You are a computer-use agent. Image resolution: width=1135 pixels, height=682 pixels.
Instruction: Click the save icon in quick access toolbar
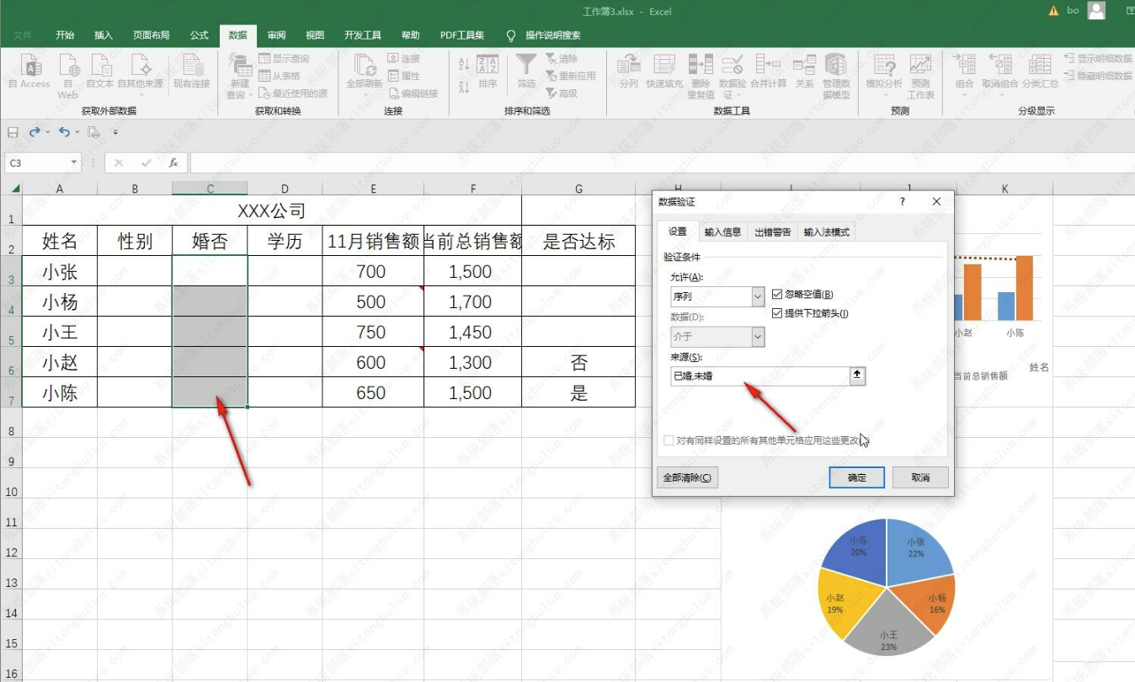pos(13,132)
